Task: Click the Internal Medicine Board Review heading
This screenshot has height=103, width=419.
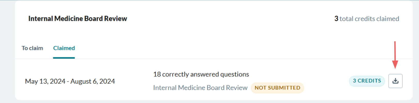Action: point(78,18)
